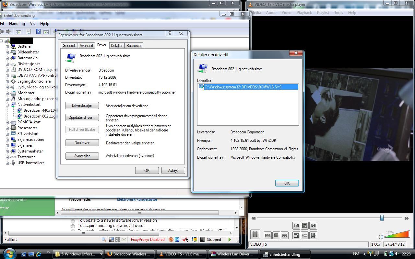The height and width of the screenshot is (259, 415).
Task: Click the Deaktiver button
Action: (82, 143)
